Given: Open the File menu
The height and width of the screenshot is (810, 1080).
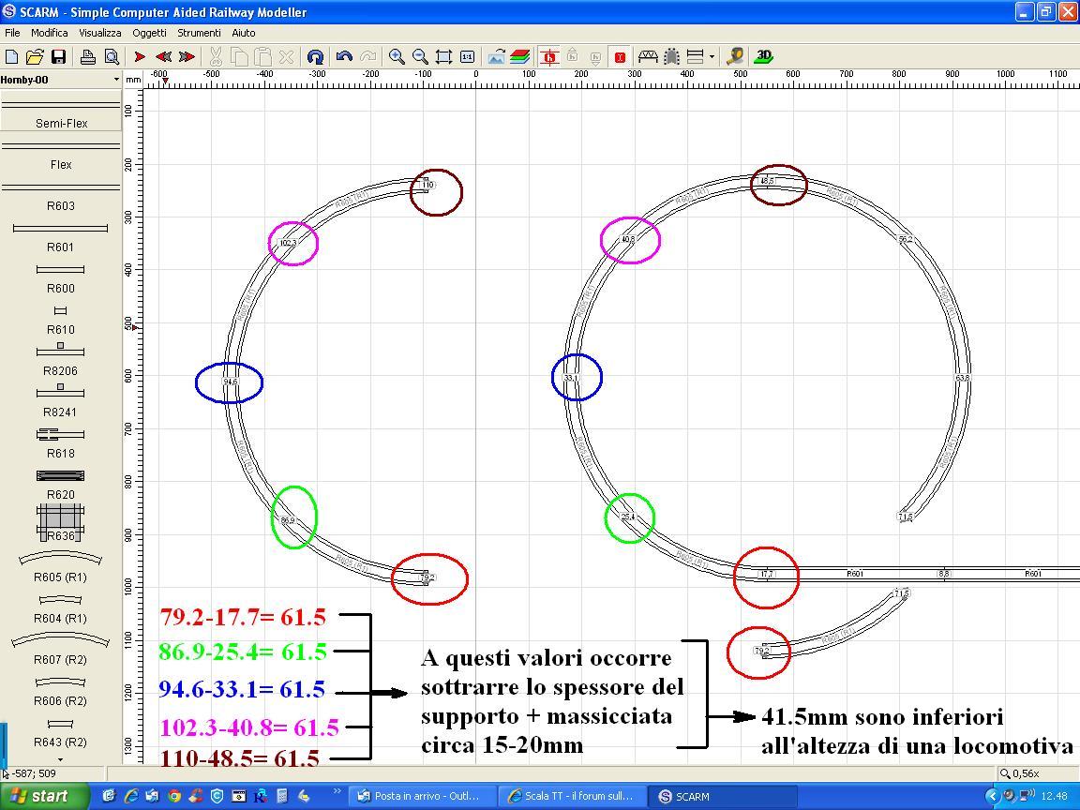Looking at the screenshot, I should pyautogui.click(x=12, y=33).
